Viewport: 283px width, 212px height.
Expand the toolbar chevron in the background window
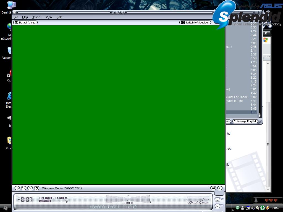pyautogui.click(x=268, y=56)
